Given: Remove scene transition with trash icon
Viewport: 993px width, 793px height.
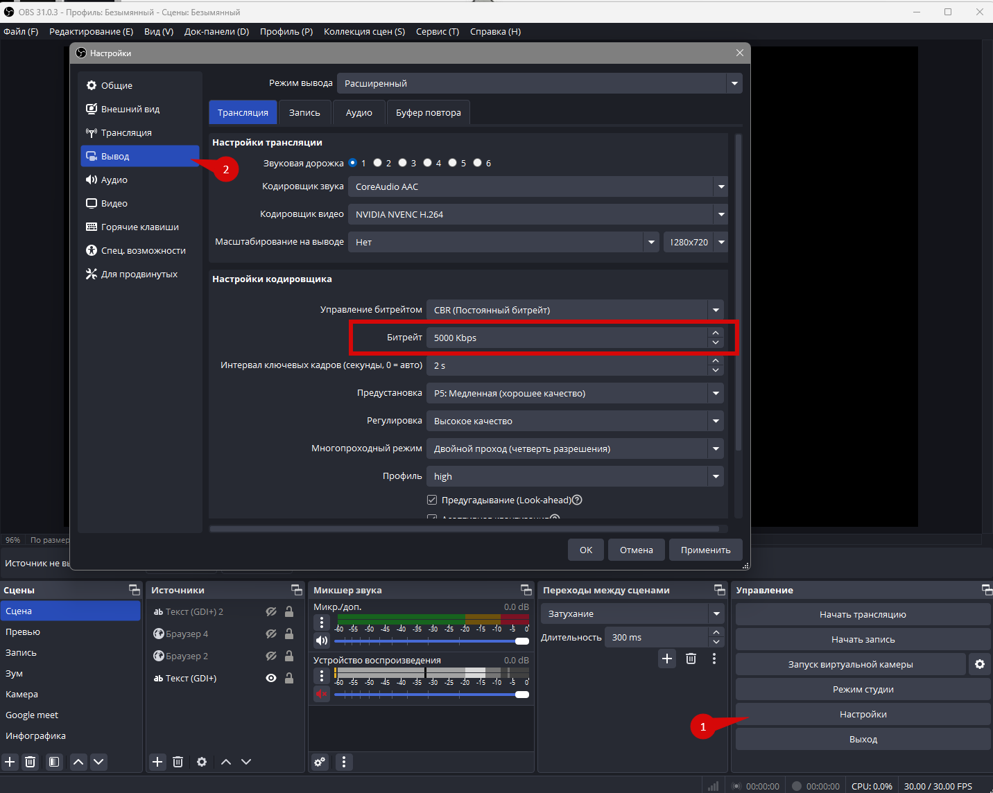Looking at the screenshot, I should pyautogui.click(x=691, y=659).
